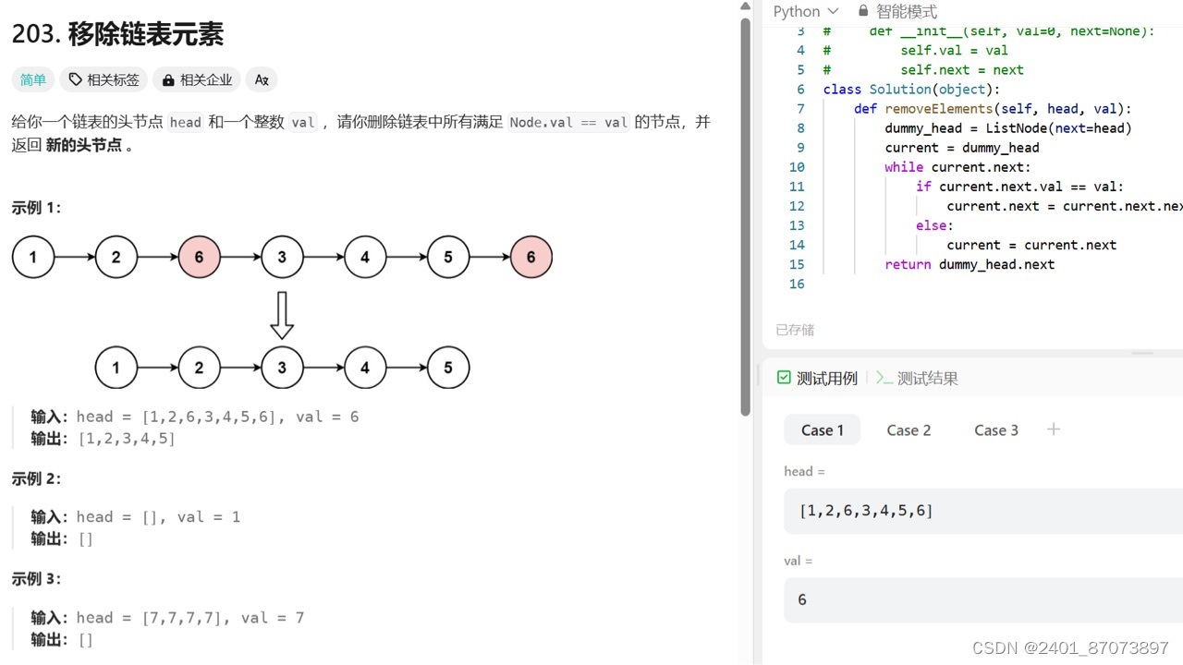The image size is (1183, 665).
Task: Click code line 15 return dummy_head.next
Action: (970, 264)
